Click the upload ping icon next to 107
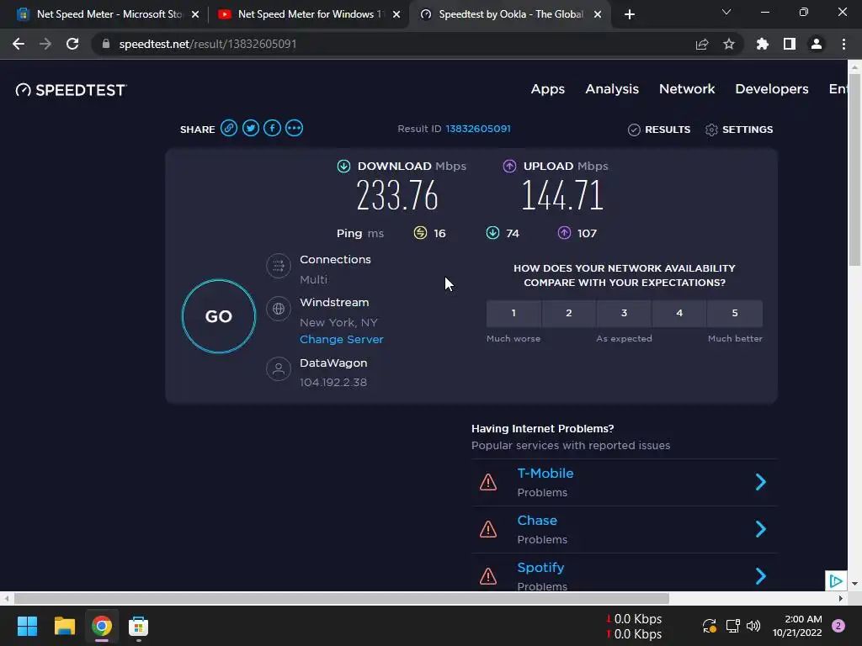This screenshot has width=862, height=646. tap(564, 233)
